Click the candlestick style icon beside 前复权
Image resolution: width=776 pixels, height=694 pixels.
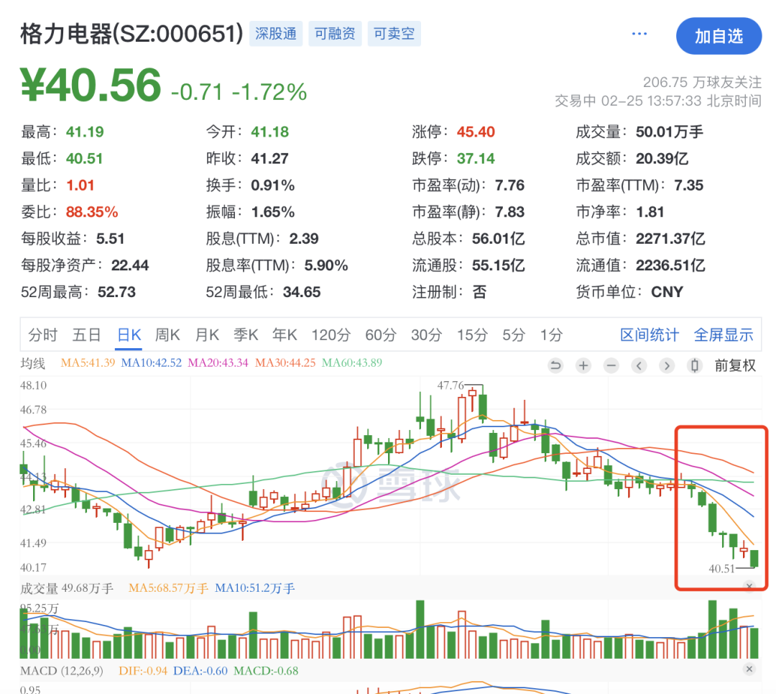[x=695, y=365]
